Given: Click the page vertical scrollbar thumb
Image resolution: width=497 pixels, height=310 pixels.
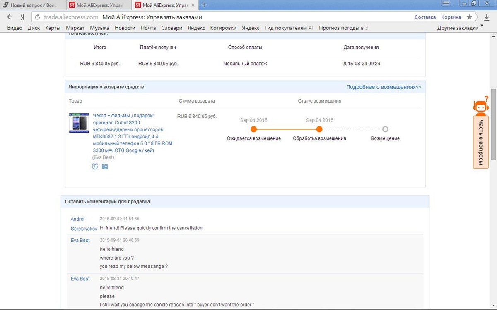Looking at the screenshot, I should pos(493,124).
